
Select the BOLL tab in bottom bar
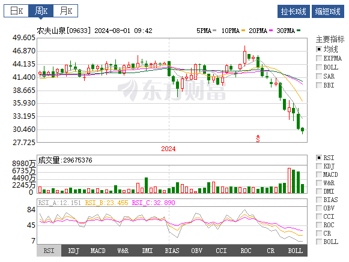(x=295, y=251)
